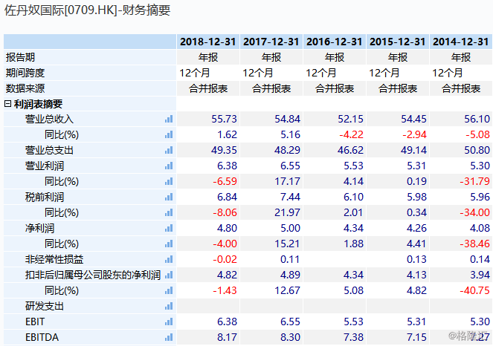The width and height of the screenshot is (493, 346).
Task: Click chart icon beside 营业总收入
Action: [x=169, y=120]
